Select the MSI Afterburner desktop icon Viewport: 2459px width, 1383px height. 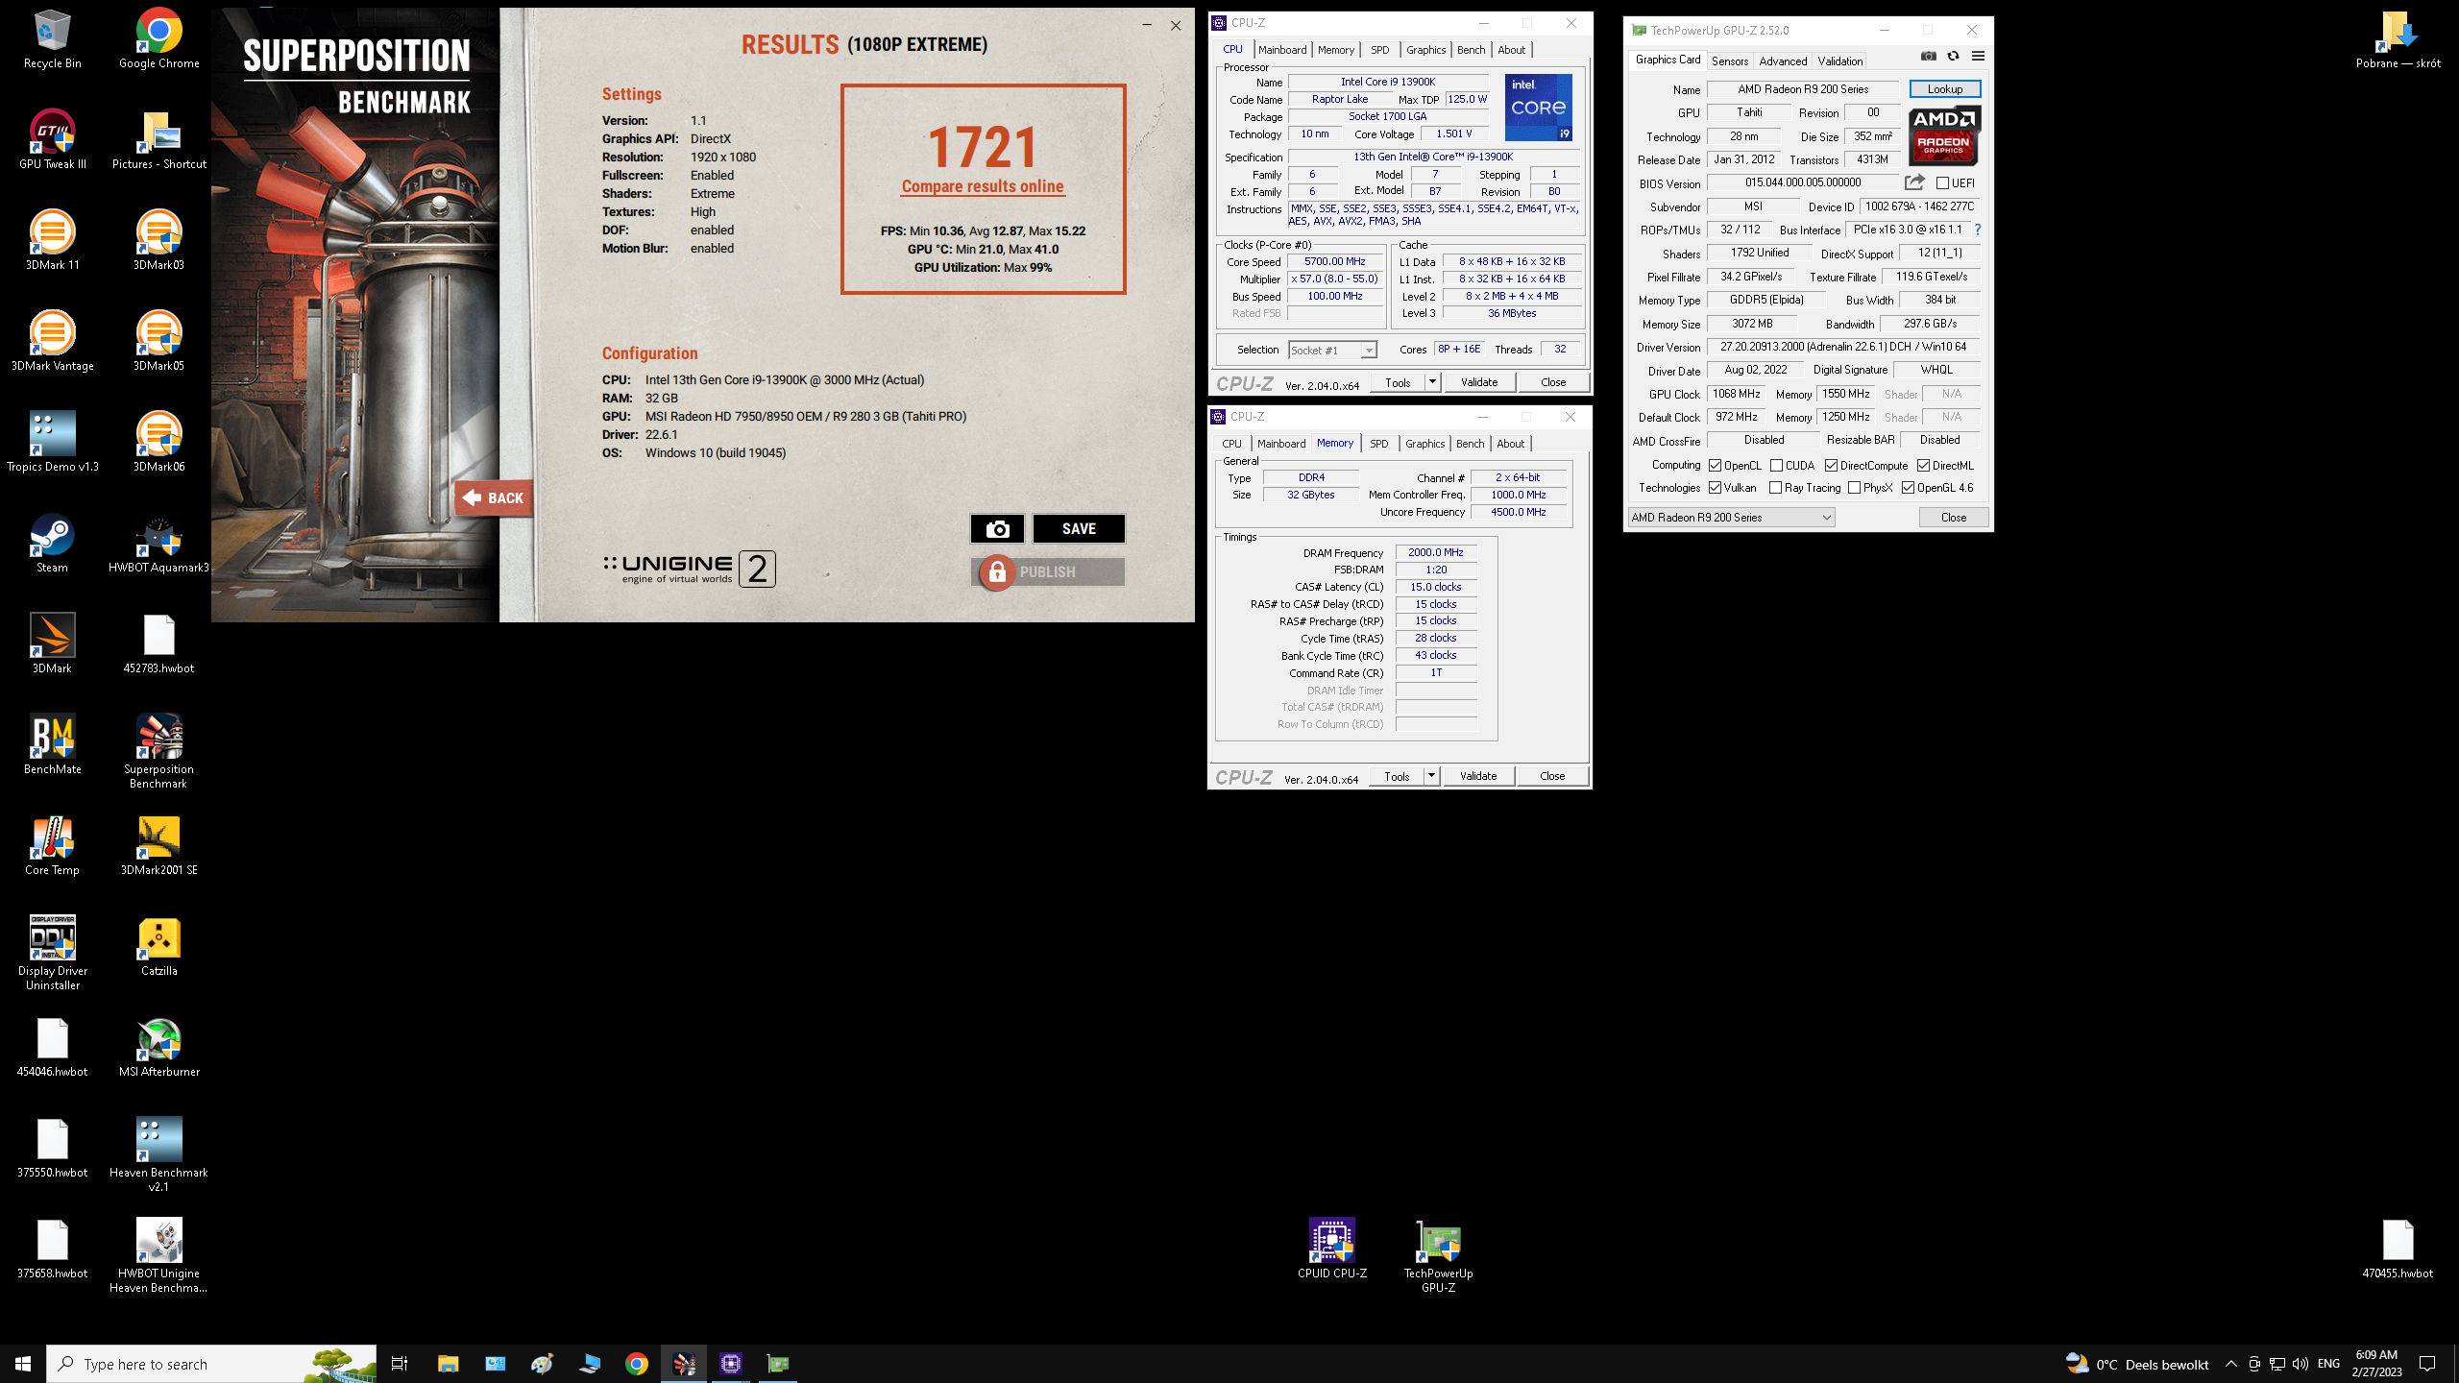coord(158,1046)
